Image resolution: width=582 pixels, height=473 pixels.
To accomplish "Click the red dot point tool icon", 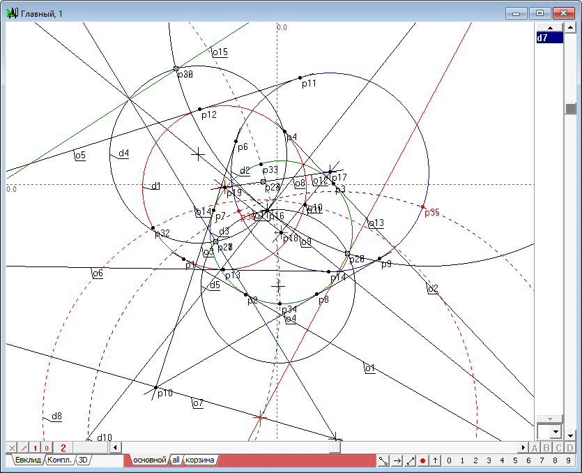I will pyautogui.click(x=422, y=460).
